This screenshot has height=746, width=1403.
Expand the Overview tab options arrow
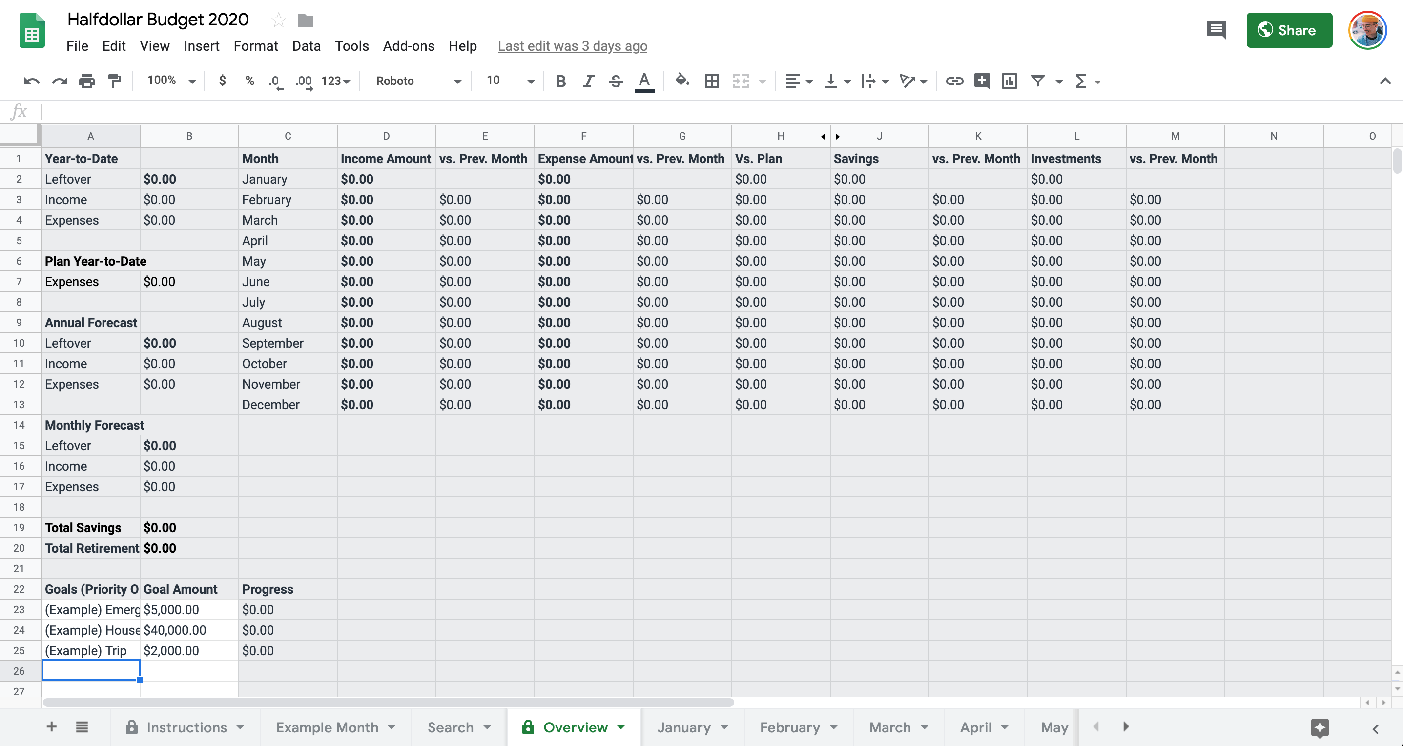(x=621, y=727)
